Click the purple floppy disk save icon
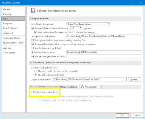 click(x=33, y=10)
